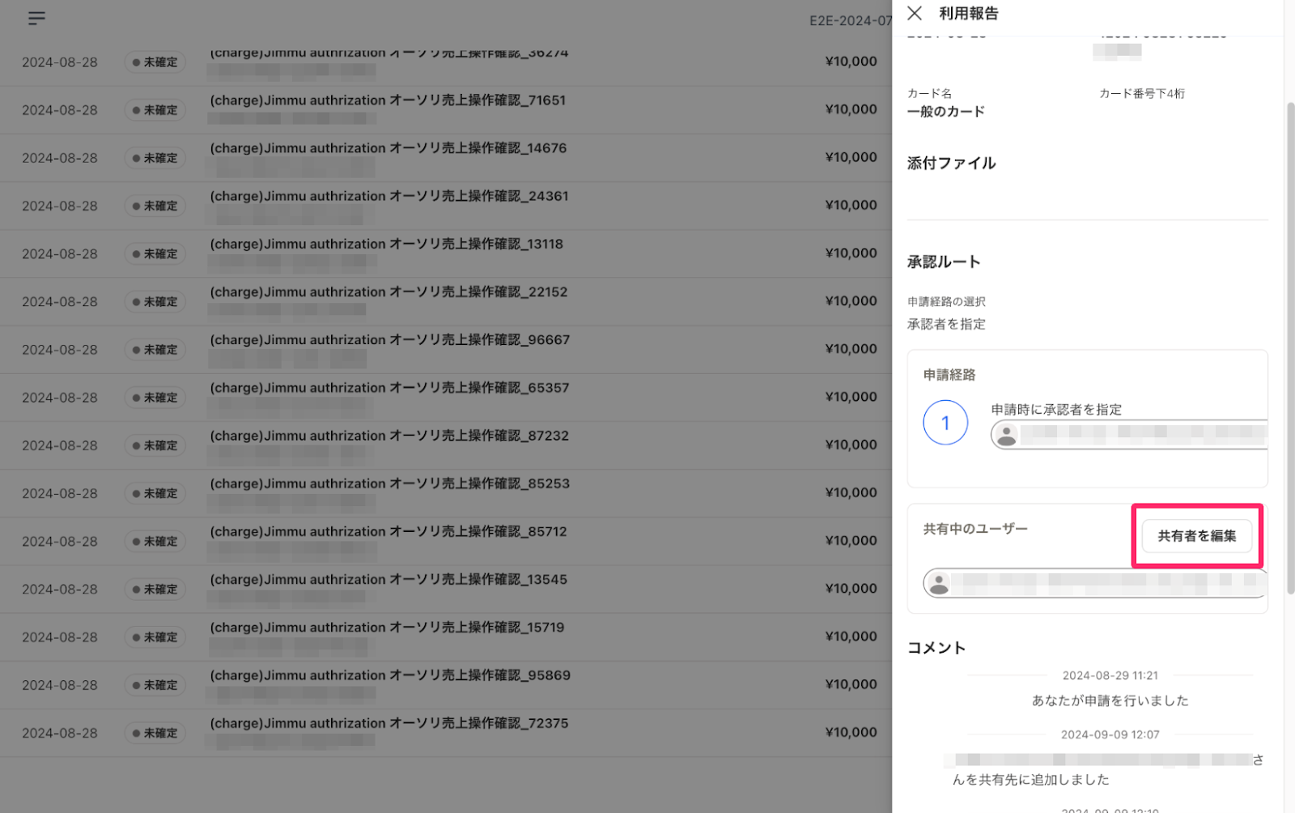Screen dimensions: 1295x813
Task: Open transaction row ending 13545
Action: pyautogui.click(x=446, y=589)
